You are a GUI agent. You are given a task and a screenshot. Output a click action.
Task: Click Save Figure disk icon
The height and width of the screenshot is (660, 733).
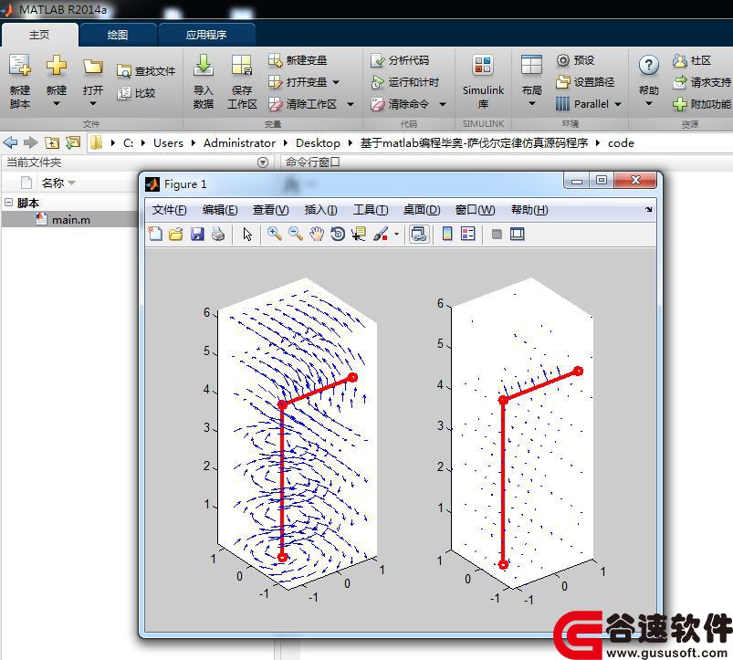click(x=197, y=234)
